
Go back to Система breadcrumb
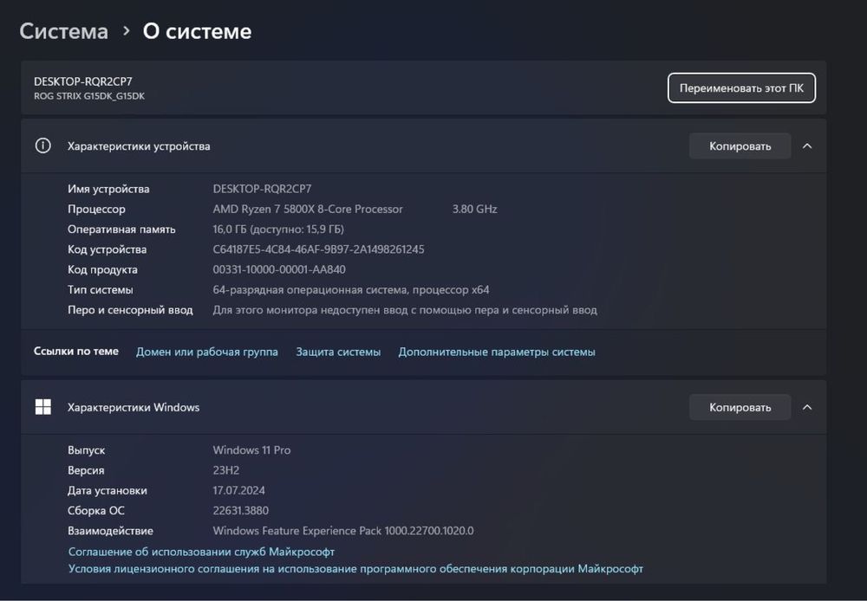click(x=63, y=31)
